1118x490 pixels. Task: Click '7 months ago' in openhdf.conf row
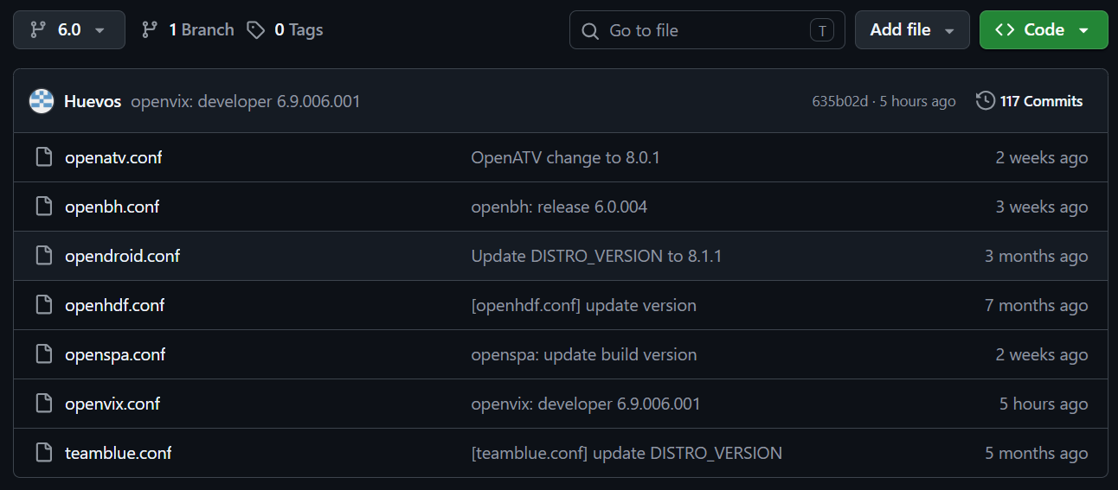[1037, 305]
